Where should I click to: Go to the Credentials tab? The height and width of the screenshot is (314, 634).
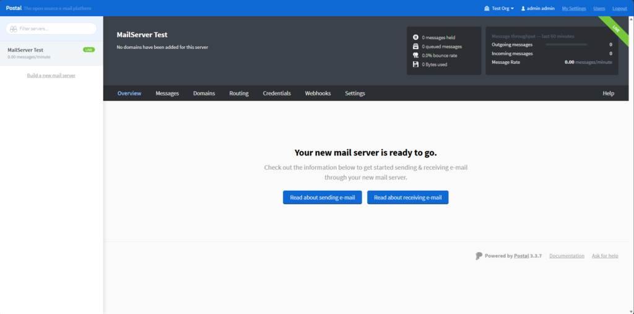tap(277, 93)
